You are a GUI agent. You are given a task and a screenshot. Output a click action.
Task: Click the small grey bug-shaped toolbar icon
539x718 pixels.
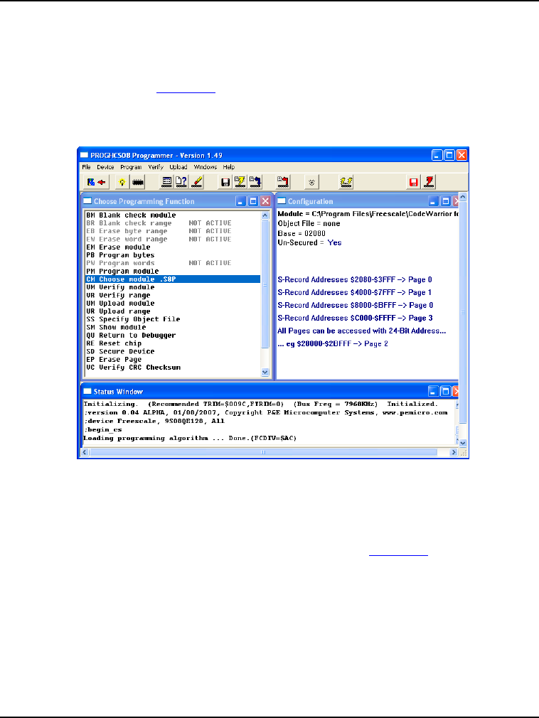point(312,182)
